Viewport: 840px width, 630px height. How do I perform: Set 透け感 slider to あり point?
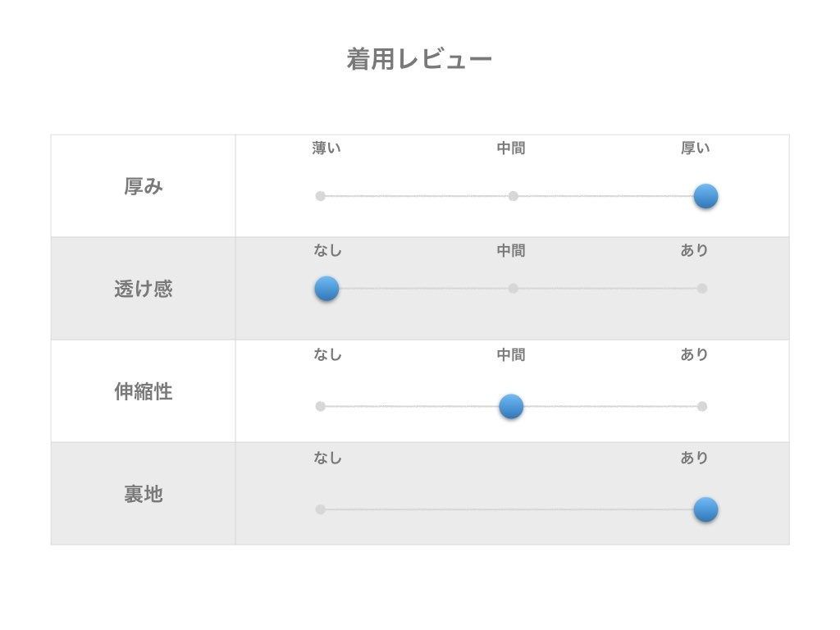tap(701, 289)
